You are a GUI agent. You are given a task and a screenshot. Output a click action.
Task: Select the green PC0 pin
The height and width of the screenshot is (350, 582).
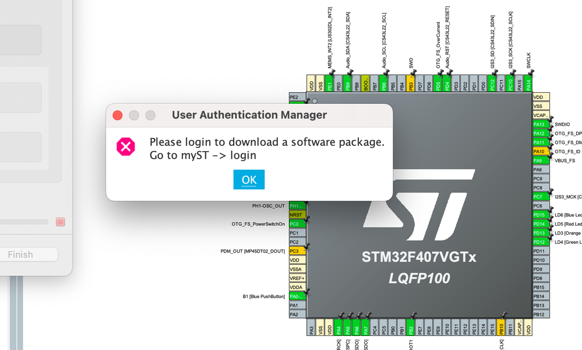coord(297,223)
